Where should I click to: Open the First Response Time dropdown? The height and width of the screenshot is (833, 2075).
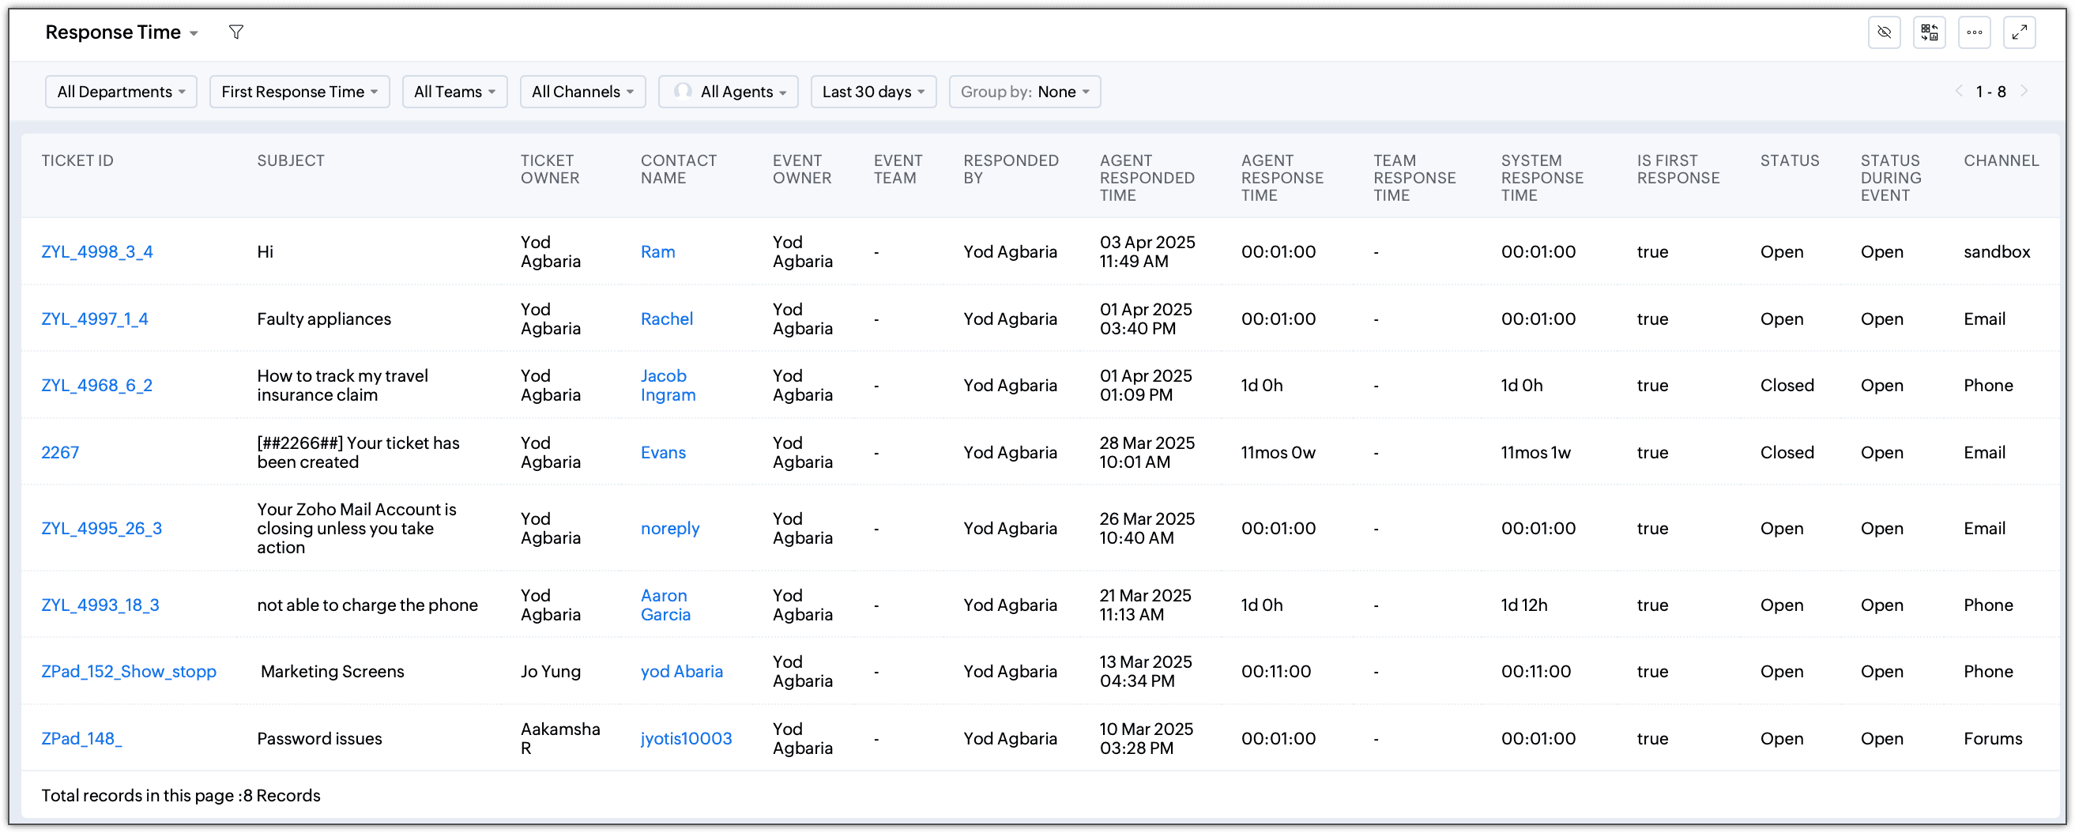coord(299,92)
